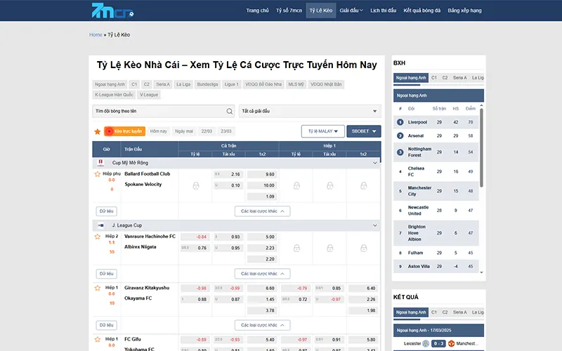Open the Giải đấu nav dropdown
This screenshot has height=351, width=562.
click(x=351, y=11)
